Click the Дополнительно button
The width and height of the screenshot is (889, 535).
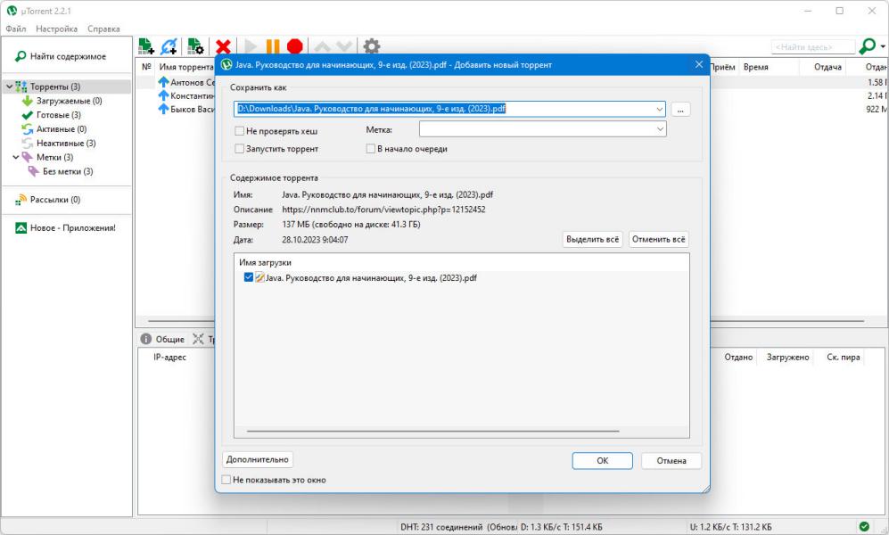258,459
